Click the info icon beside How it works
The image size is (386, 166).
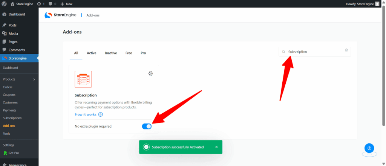100,114
